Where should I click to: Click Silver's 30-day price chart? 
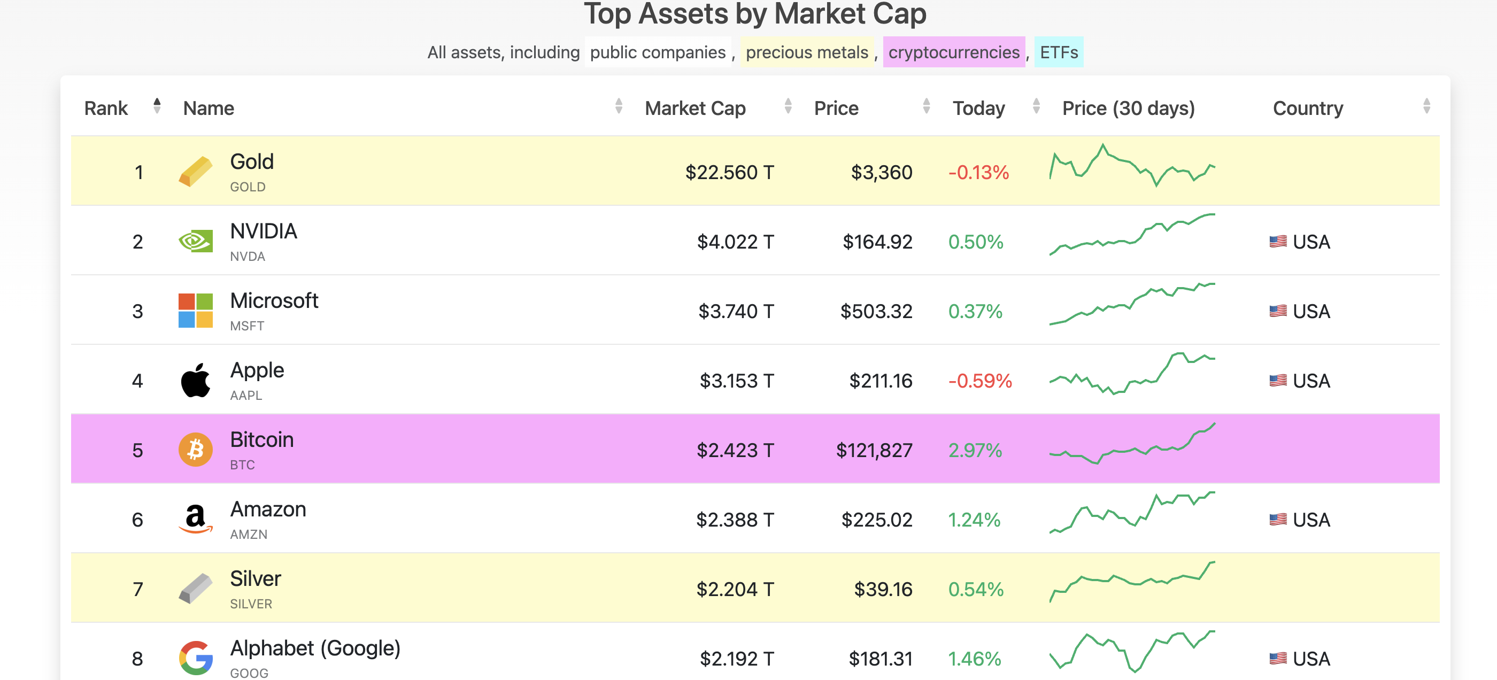click(1132, 582)
